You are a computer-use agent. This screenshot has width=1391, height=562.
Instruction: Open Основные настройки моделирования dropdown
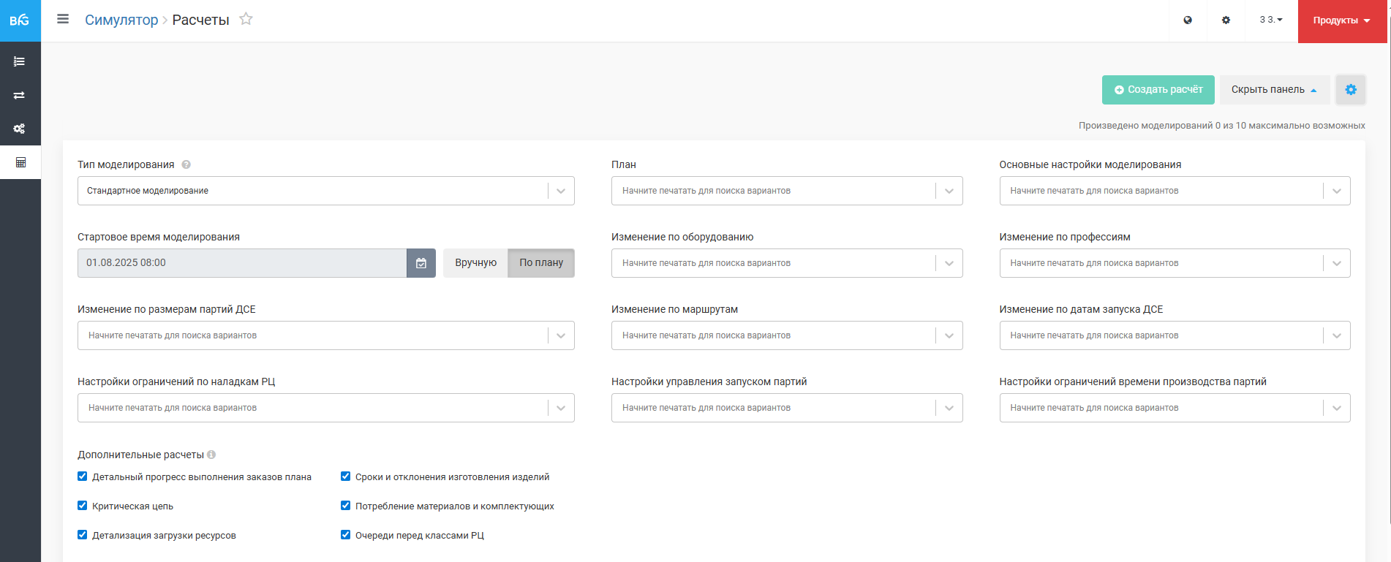coord(1175,191)
